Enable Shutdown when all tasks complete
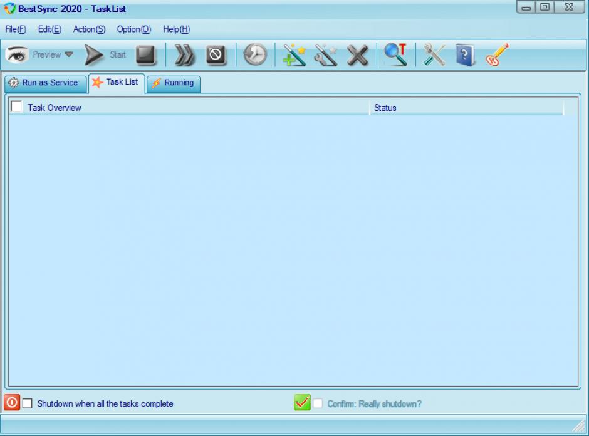 28,403
